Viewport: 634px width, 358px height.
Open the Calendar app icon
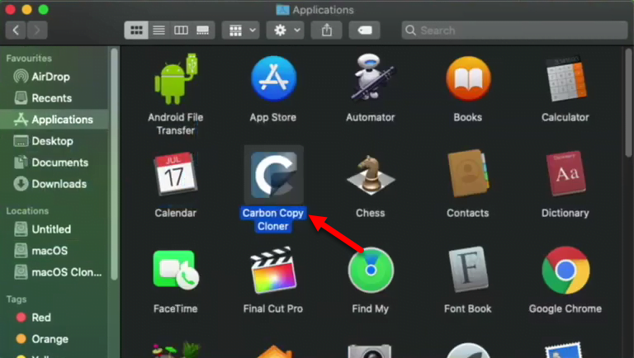176,174
